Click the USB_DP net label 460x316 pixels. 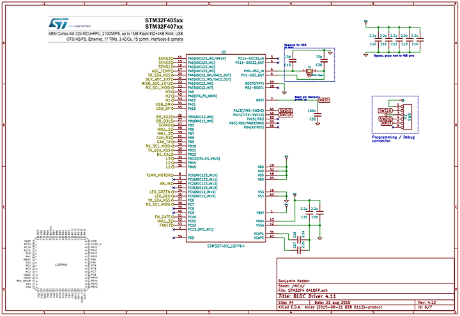[164, 109]
